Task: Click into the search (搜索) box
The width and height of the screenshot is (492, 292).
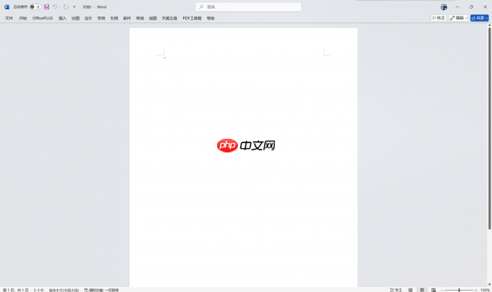Action: click(248, 7)
